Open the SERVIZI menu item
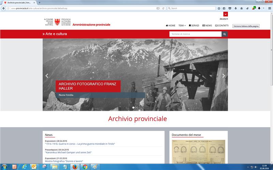Viewport: 273px width, 170px height. 194,26
